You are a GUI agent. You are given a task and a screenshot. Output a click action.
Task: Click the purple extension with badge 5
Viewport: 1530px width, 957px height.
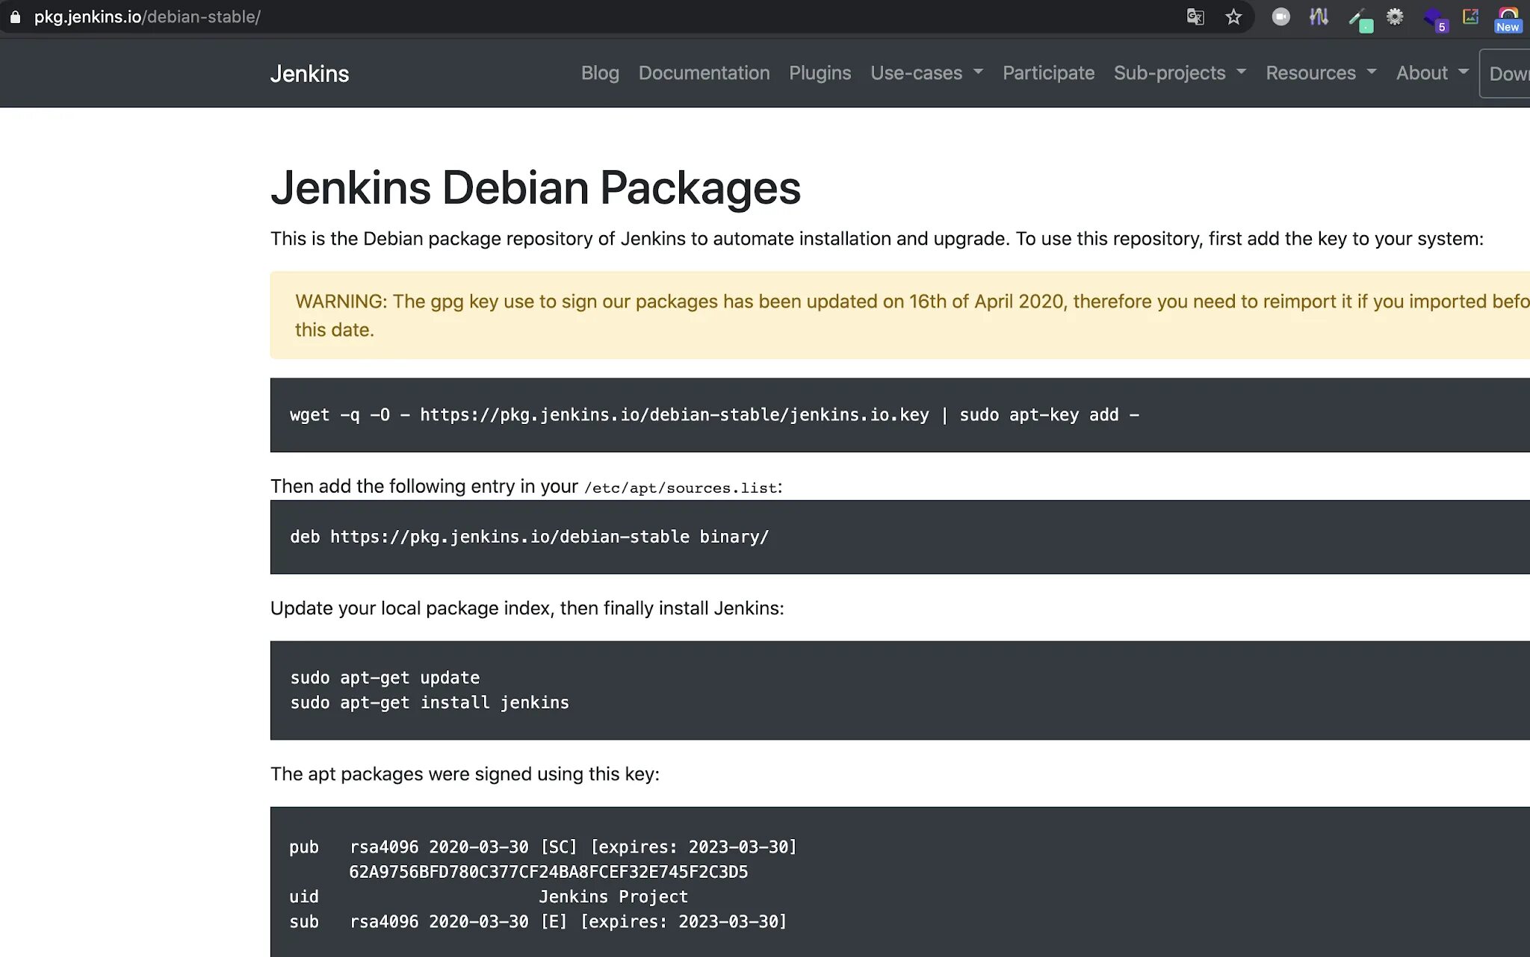point(1434,18)
